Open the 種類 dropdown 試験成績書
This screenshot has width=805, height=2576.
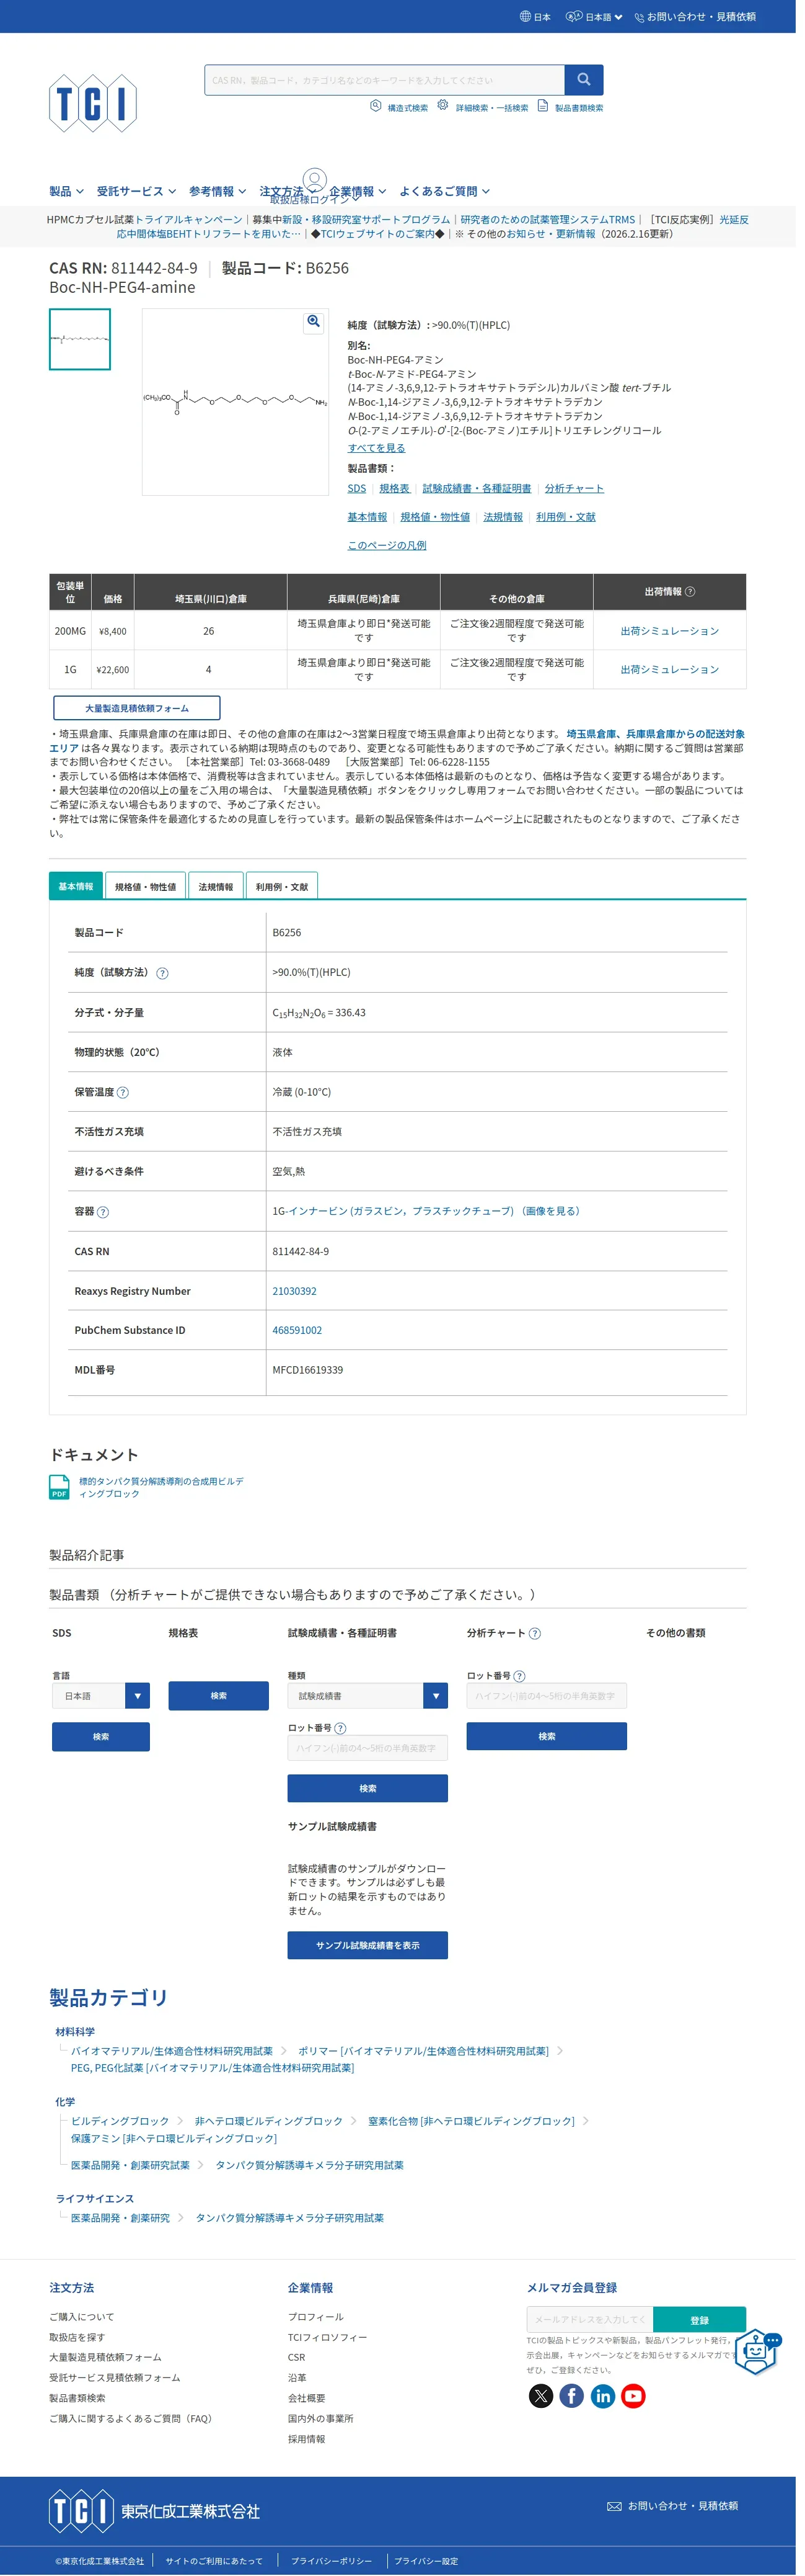tap(372, 1714)
